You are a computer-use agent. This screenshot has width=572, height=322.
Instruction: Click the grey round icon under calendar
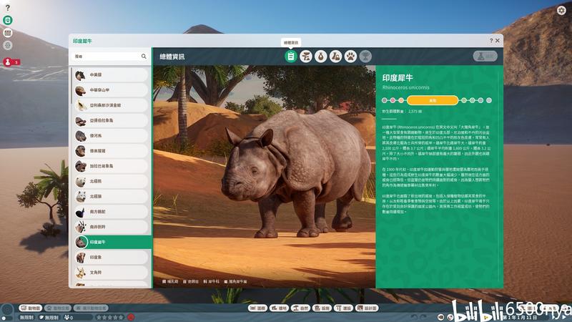coord(8,46)
